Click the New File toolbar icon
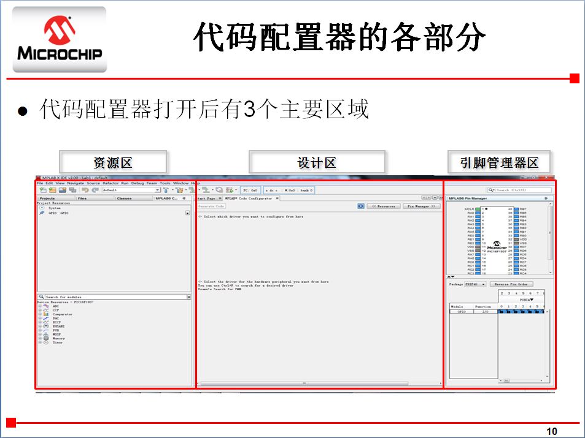585x438 pixels. 44,190
